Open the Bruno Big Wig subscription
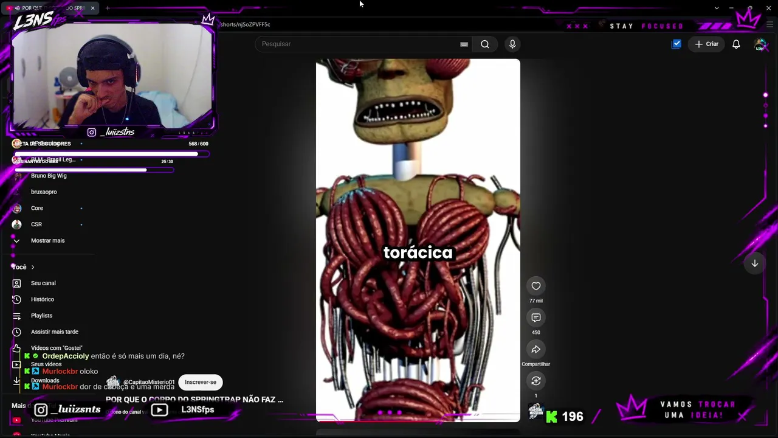 coord(49,176)
